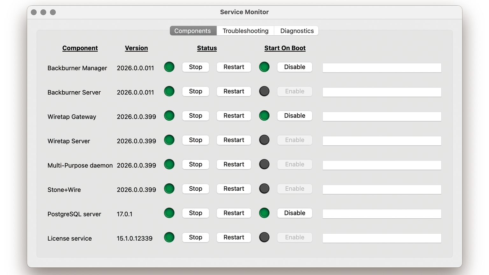
Task: Click Wiretap Server start-on-boot gray indicator
Action: pos(264,140)
